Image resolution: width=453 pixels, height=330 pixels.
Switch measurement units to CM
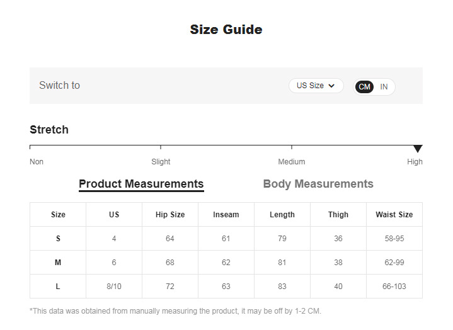click(365, 87)
